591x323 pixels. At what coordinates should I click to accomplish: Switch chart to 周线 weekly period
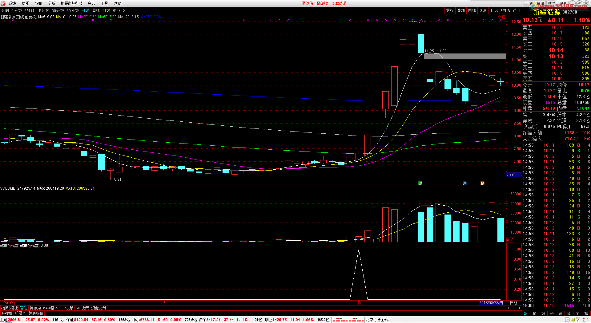(x=96, y=10)
